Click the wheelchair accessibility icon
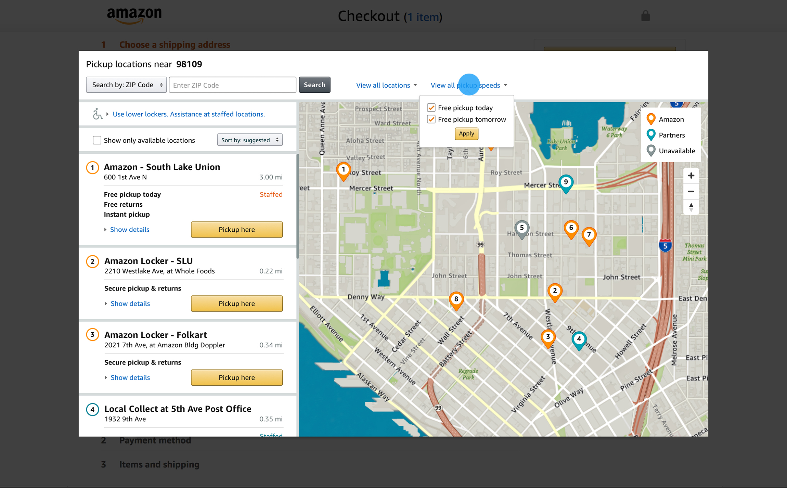This screenshot has width=787, height=488. (x=97, y=114)
